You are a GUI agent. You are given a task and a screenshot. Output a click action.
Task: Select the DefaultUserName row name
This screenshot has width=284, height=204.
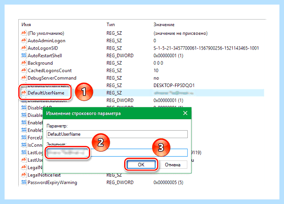46,93
